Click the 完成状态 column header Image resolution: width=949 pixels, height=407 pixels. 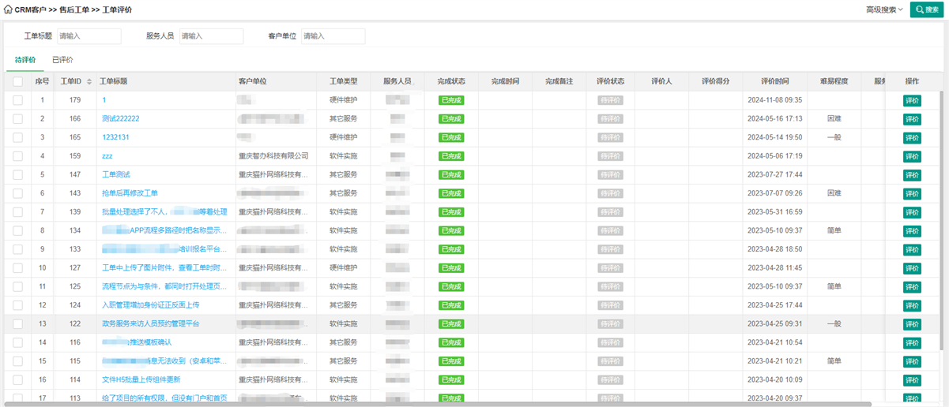(x=451, y=81)
